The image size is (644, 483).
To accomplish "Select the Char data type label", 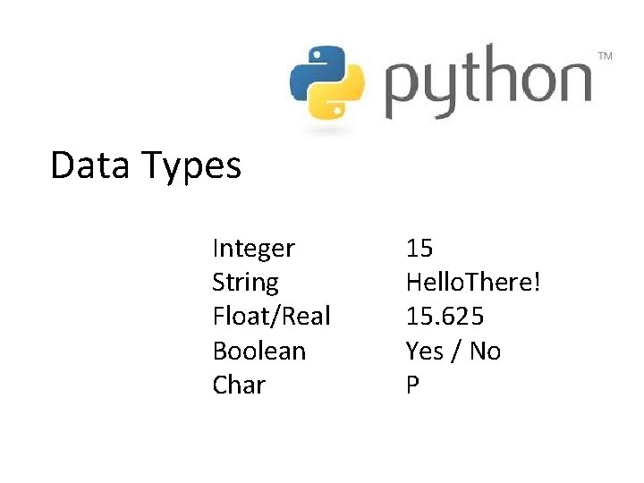I will click(239, 386).
